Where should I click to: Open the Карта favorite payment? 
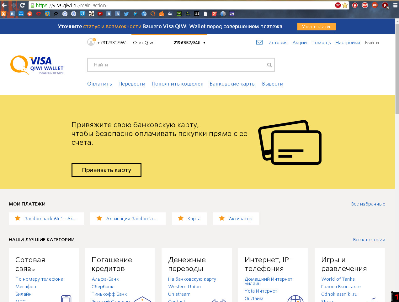click(x=189, y=219)
